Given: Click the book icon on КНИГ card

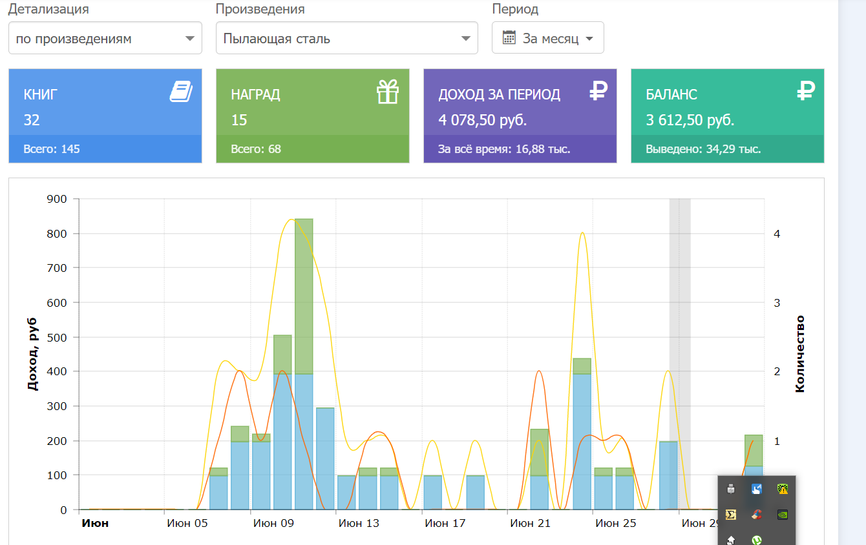Looking at the screenshot, I should point(181,92).
